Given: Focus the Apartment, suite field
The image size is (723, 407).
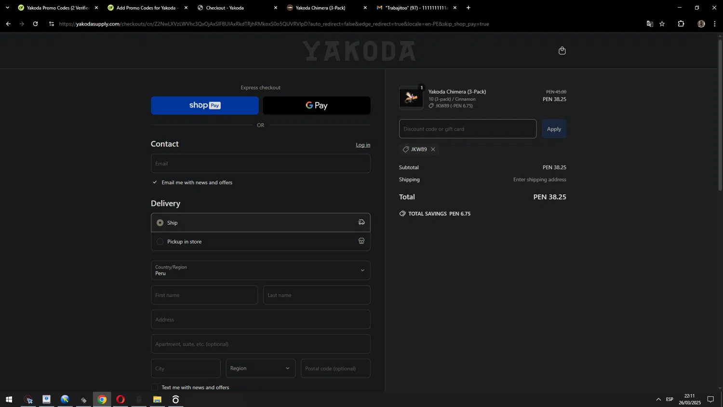Looking at the screenshot, I should click(x=261, y=344).
